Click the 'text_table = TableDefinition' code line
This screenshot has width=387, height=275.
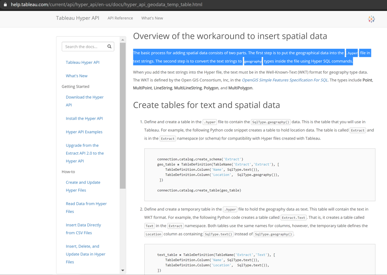tap(216, 255)
